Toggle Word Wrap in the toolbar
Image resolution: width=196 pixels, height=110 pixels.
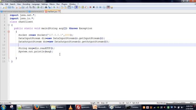(x=70, y=7)
